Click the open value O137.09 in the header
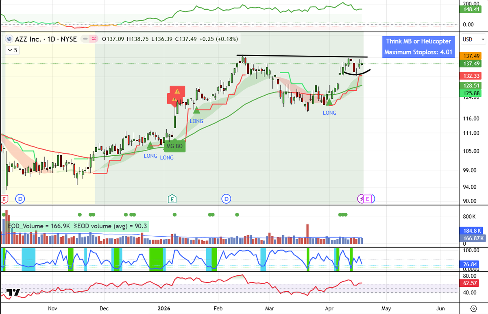 (x=113, y=39)
